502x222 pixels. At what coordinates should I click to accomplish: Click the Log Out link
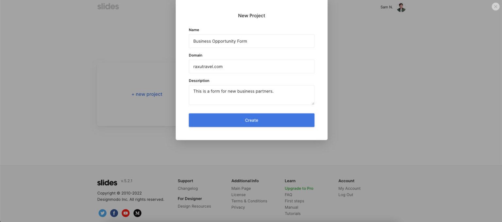pos(345,195)
